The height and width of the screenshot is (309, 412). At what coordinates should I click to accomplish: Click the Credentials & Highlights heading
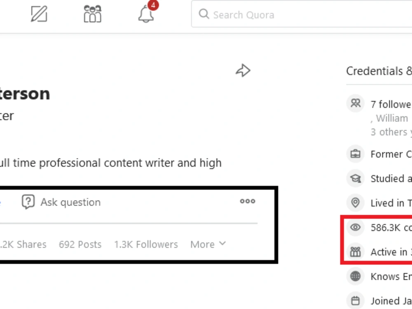point(379,71)
